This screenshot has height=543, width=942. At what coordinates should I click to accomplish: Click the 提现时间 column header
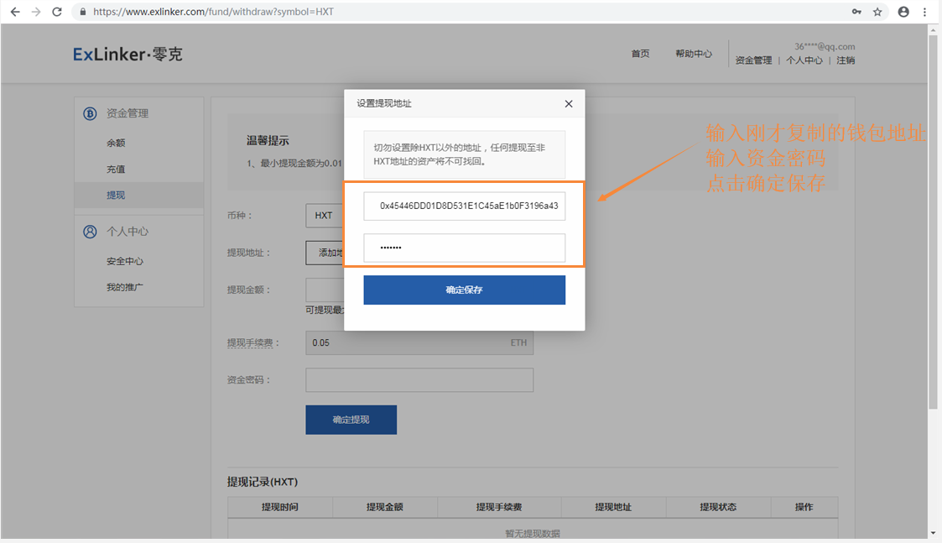(x=280, y=507)
